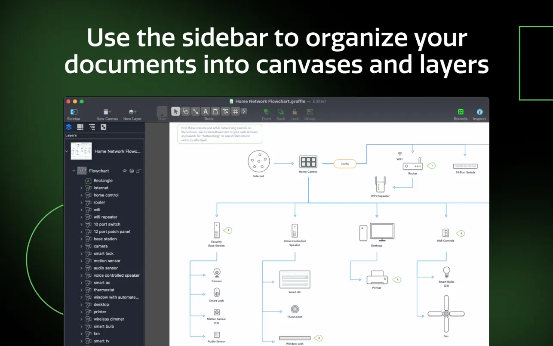Show more tools with chevron arrow

pos(244,111)
